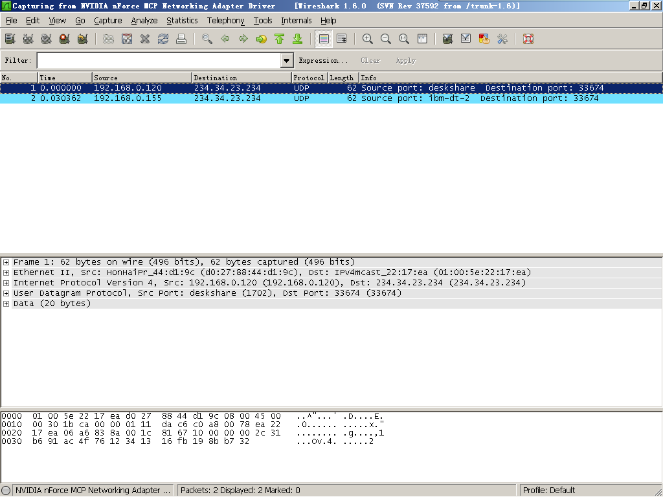Edit capture filters
The width and height of the screenshot is (663, 497).
pos(448,39)
